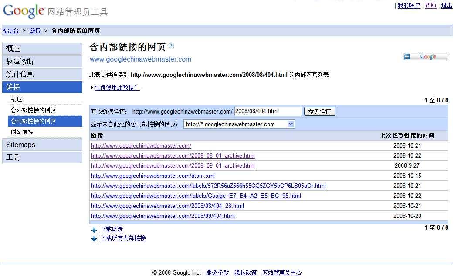Open 隐私政策 footer link

click(x=246, y=272)
